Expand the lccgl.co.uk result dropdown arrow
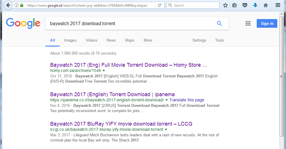Screen dimensions: 286x149 166,130
